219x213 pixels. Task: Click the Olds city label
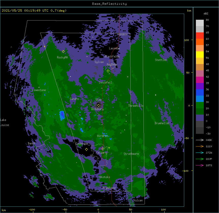click(x=99, y=100)
